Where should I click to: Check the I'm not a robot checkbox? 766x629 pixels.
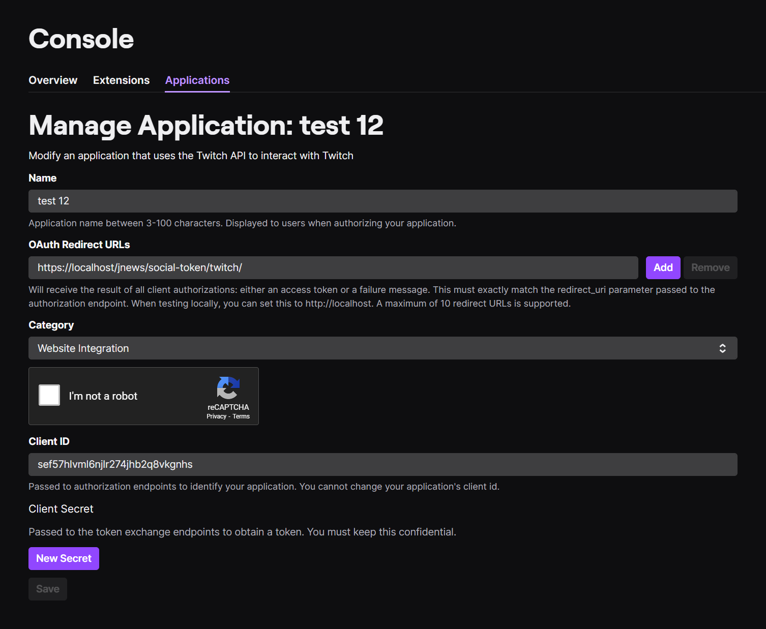tap(49, 395)
